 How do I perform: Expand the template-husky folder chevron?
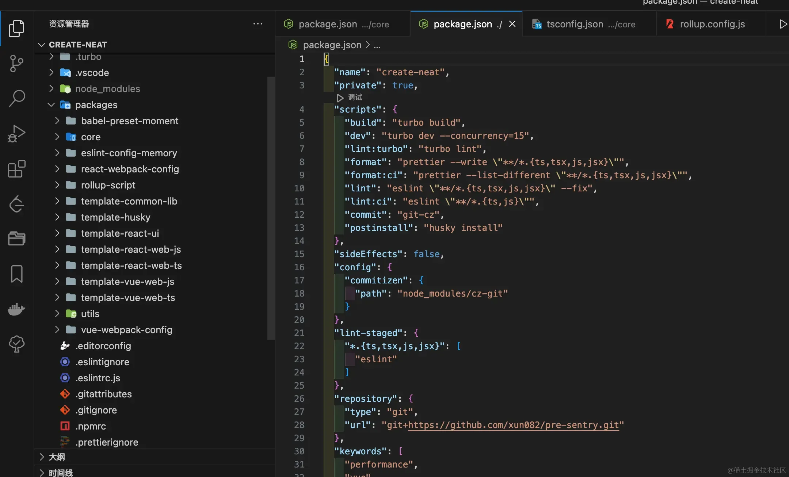pos(57,217)
